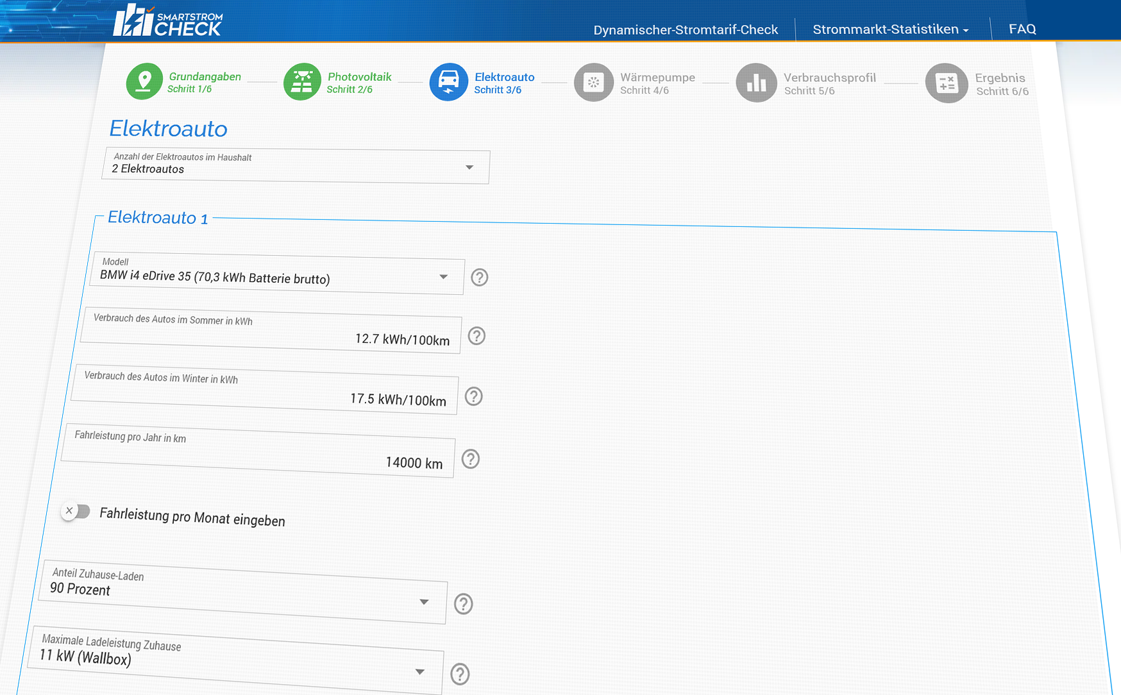This screenshot has height=695, width=1121.
Task: Enable Fahrleistung pro Monat eingeben switch
Action: pyautogui.click(x=76, y=511)
